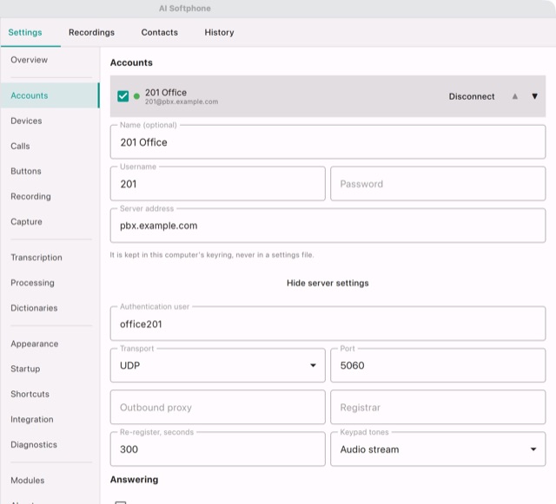Screen dimensions: 556x504
Task: Go to the History tab
Action: click(219, 32)
